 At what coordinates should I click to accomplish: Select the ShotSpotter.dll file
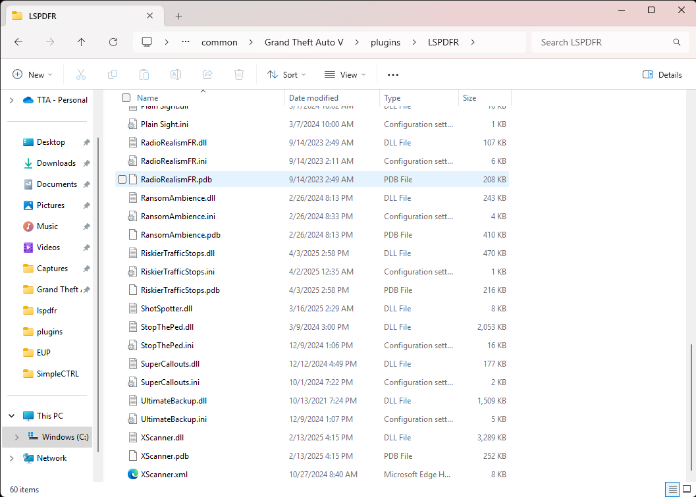coord(311,309)
